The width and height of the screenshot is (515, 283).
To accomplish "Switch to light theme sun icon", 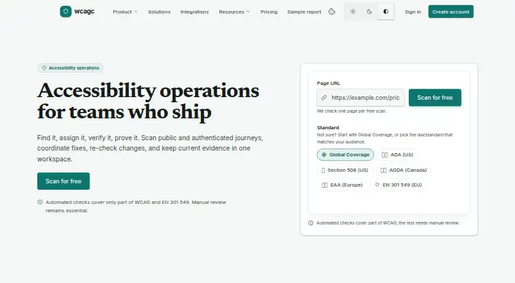I will tap(353, 12).
